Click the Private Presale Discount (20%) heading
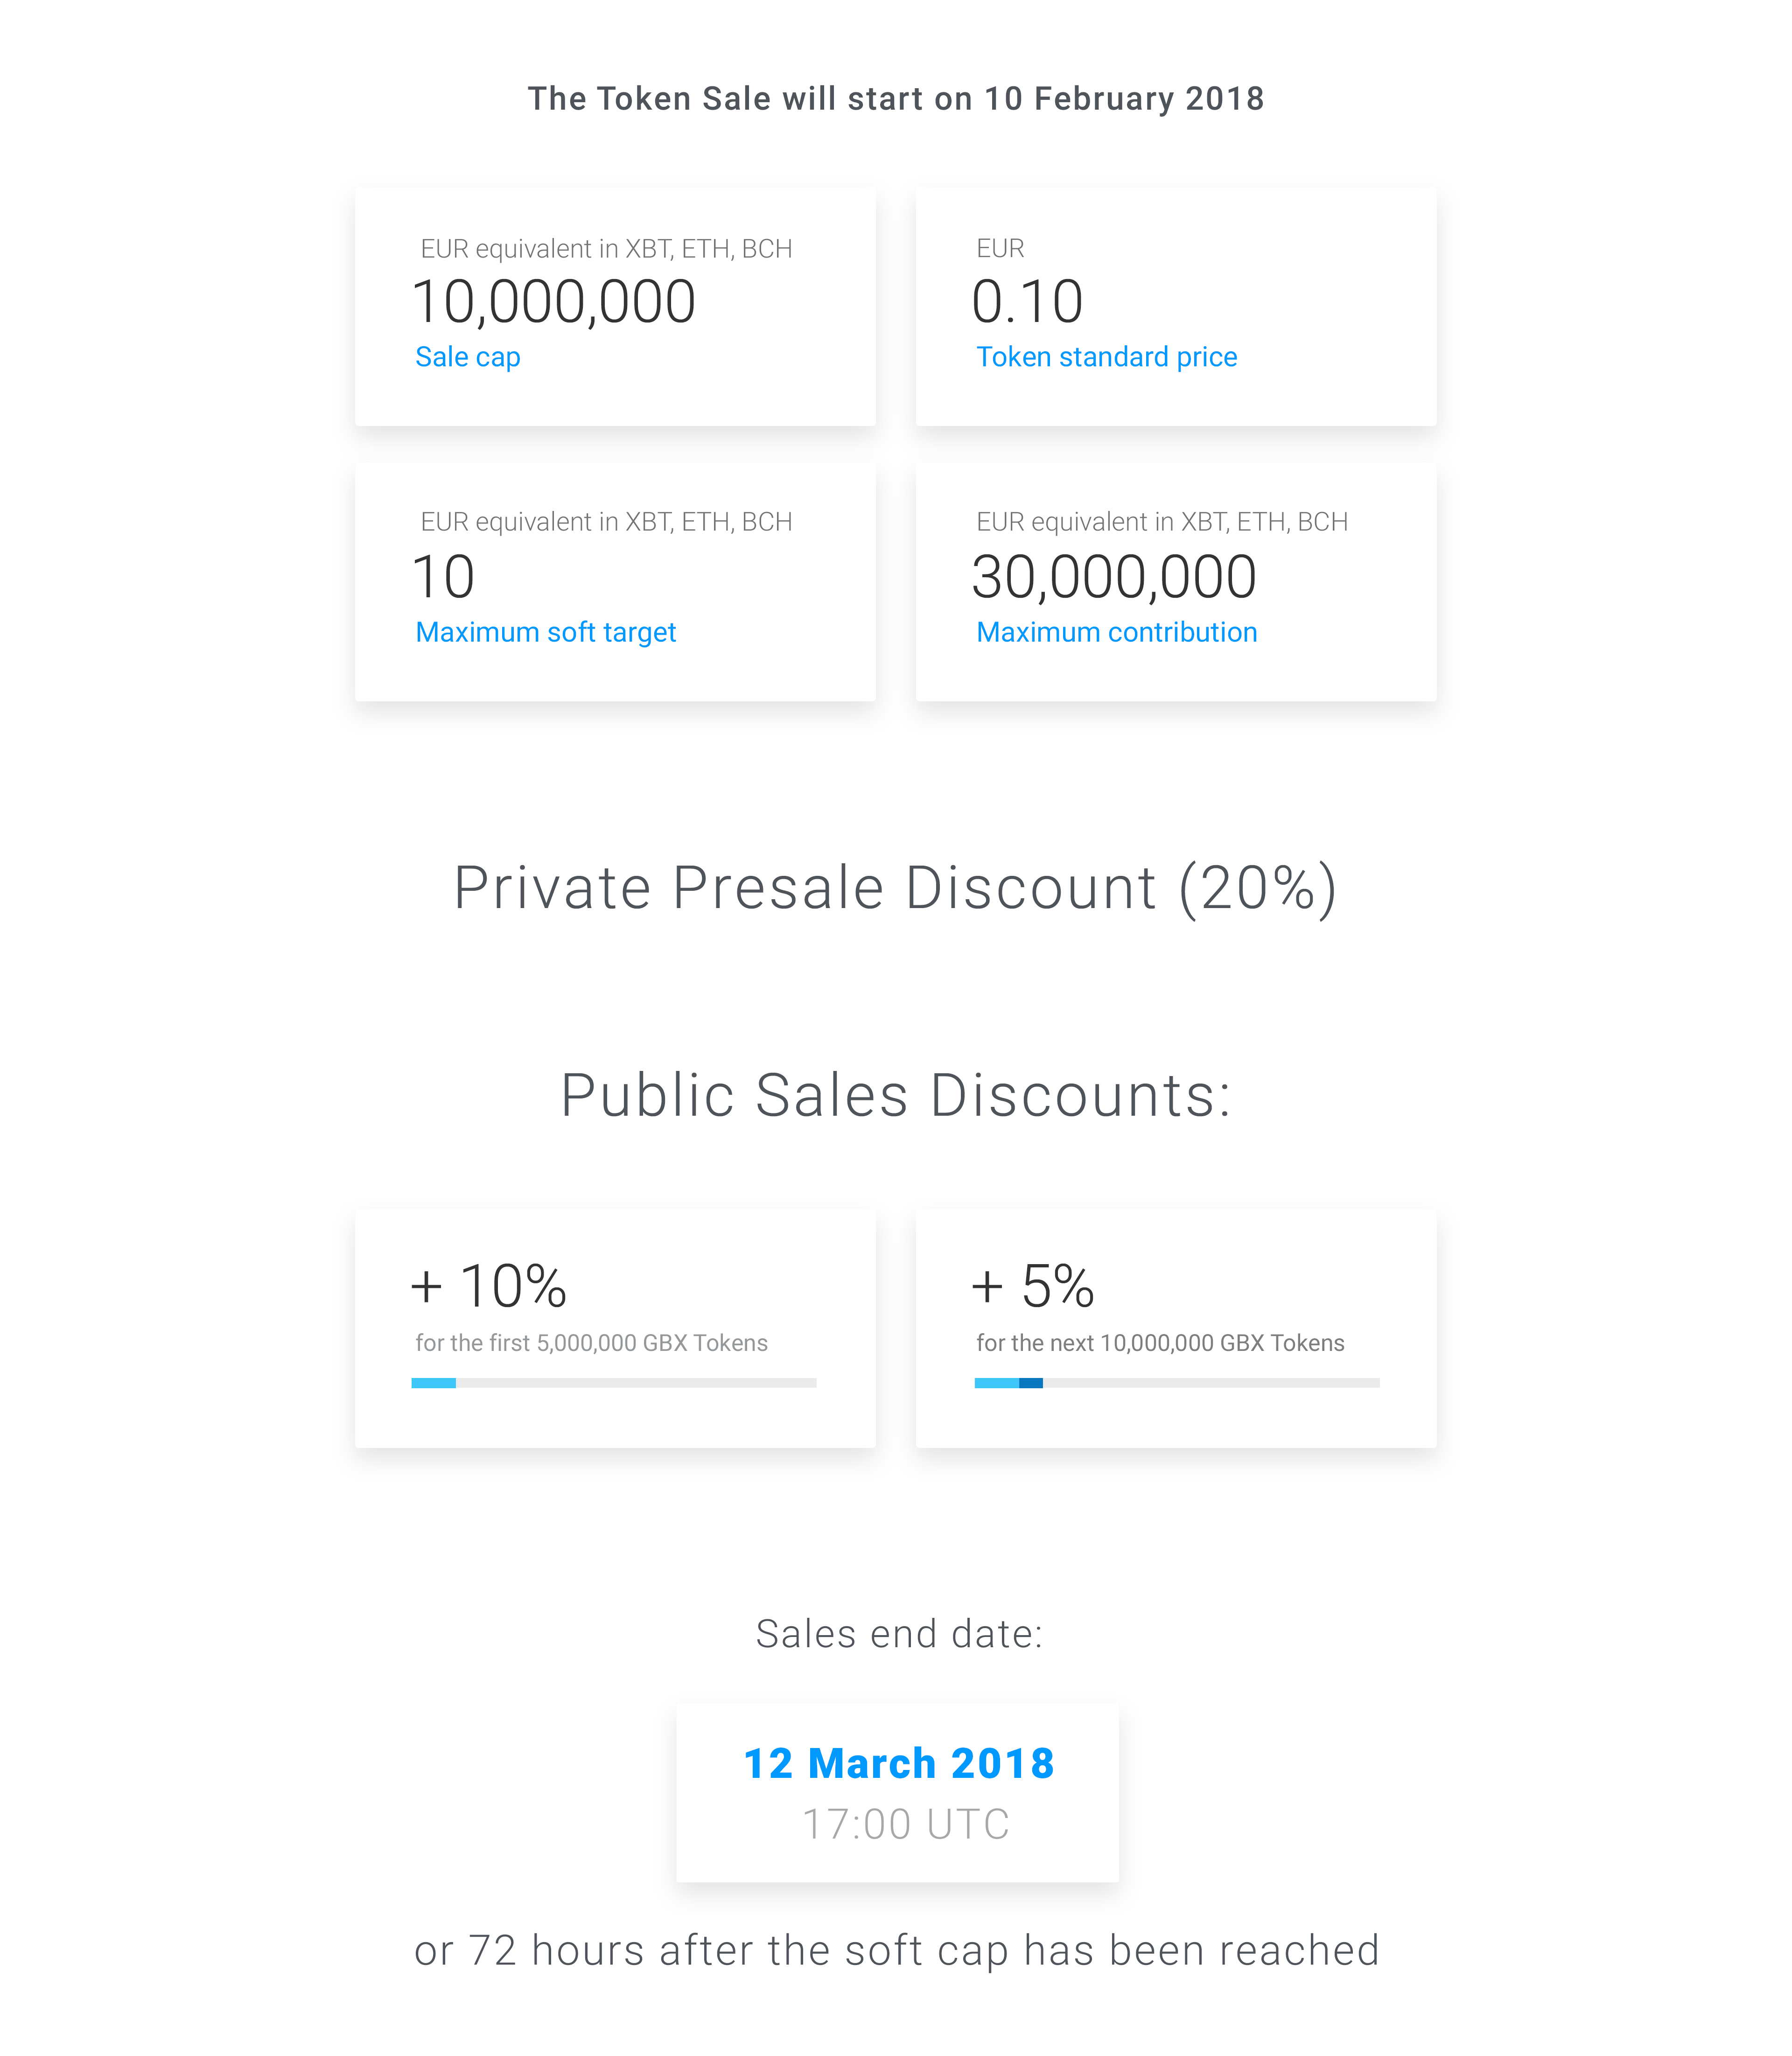 coord(896,888)
